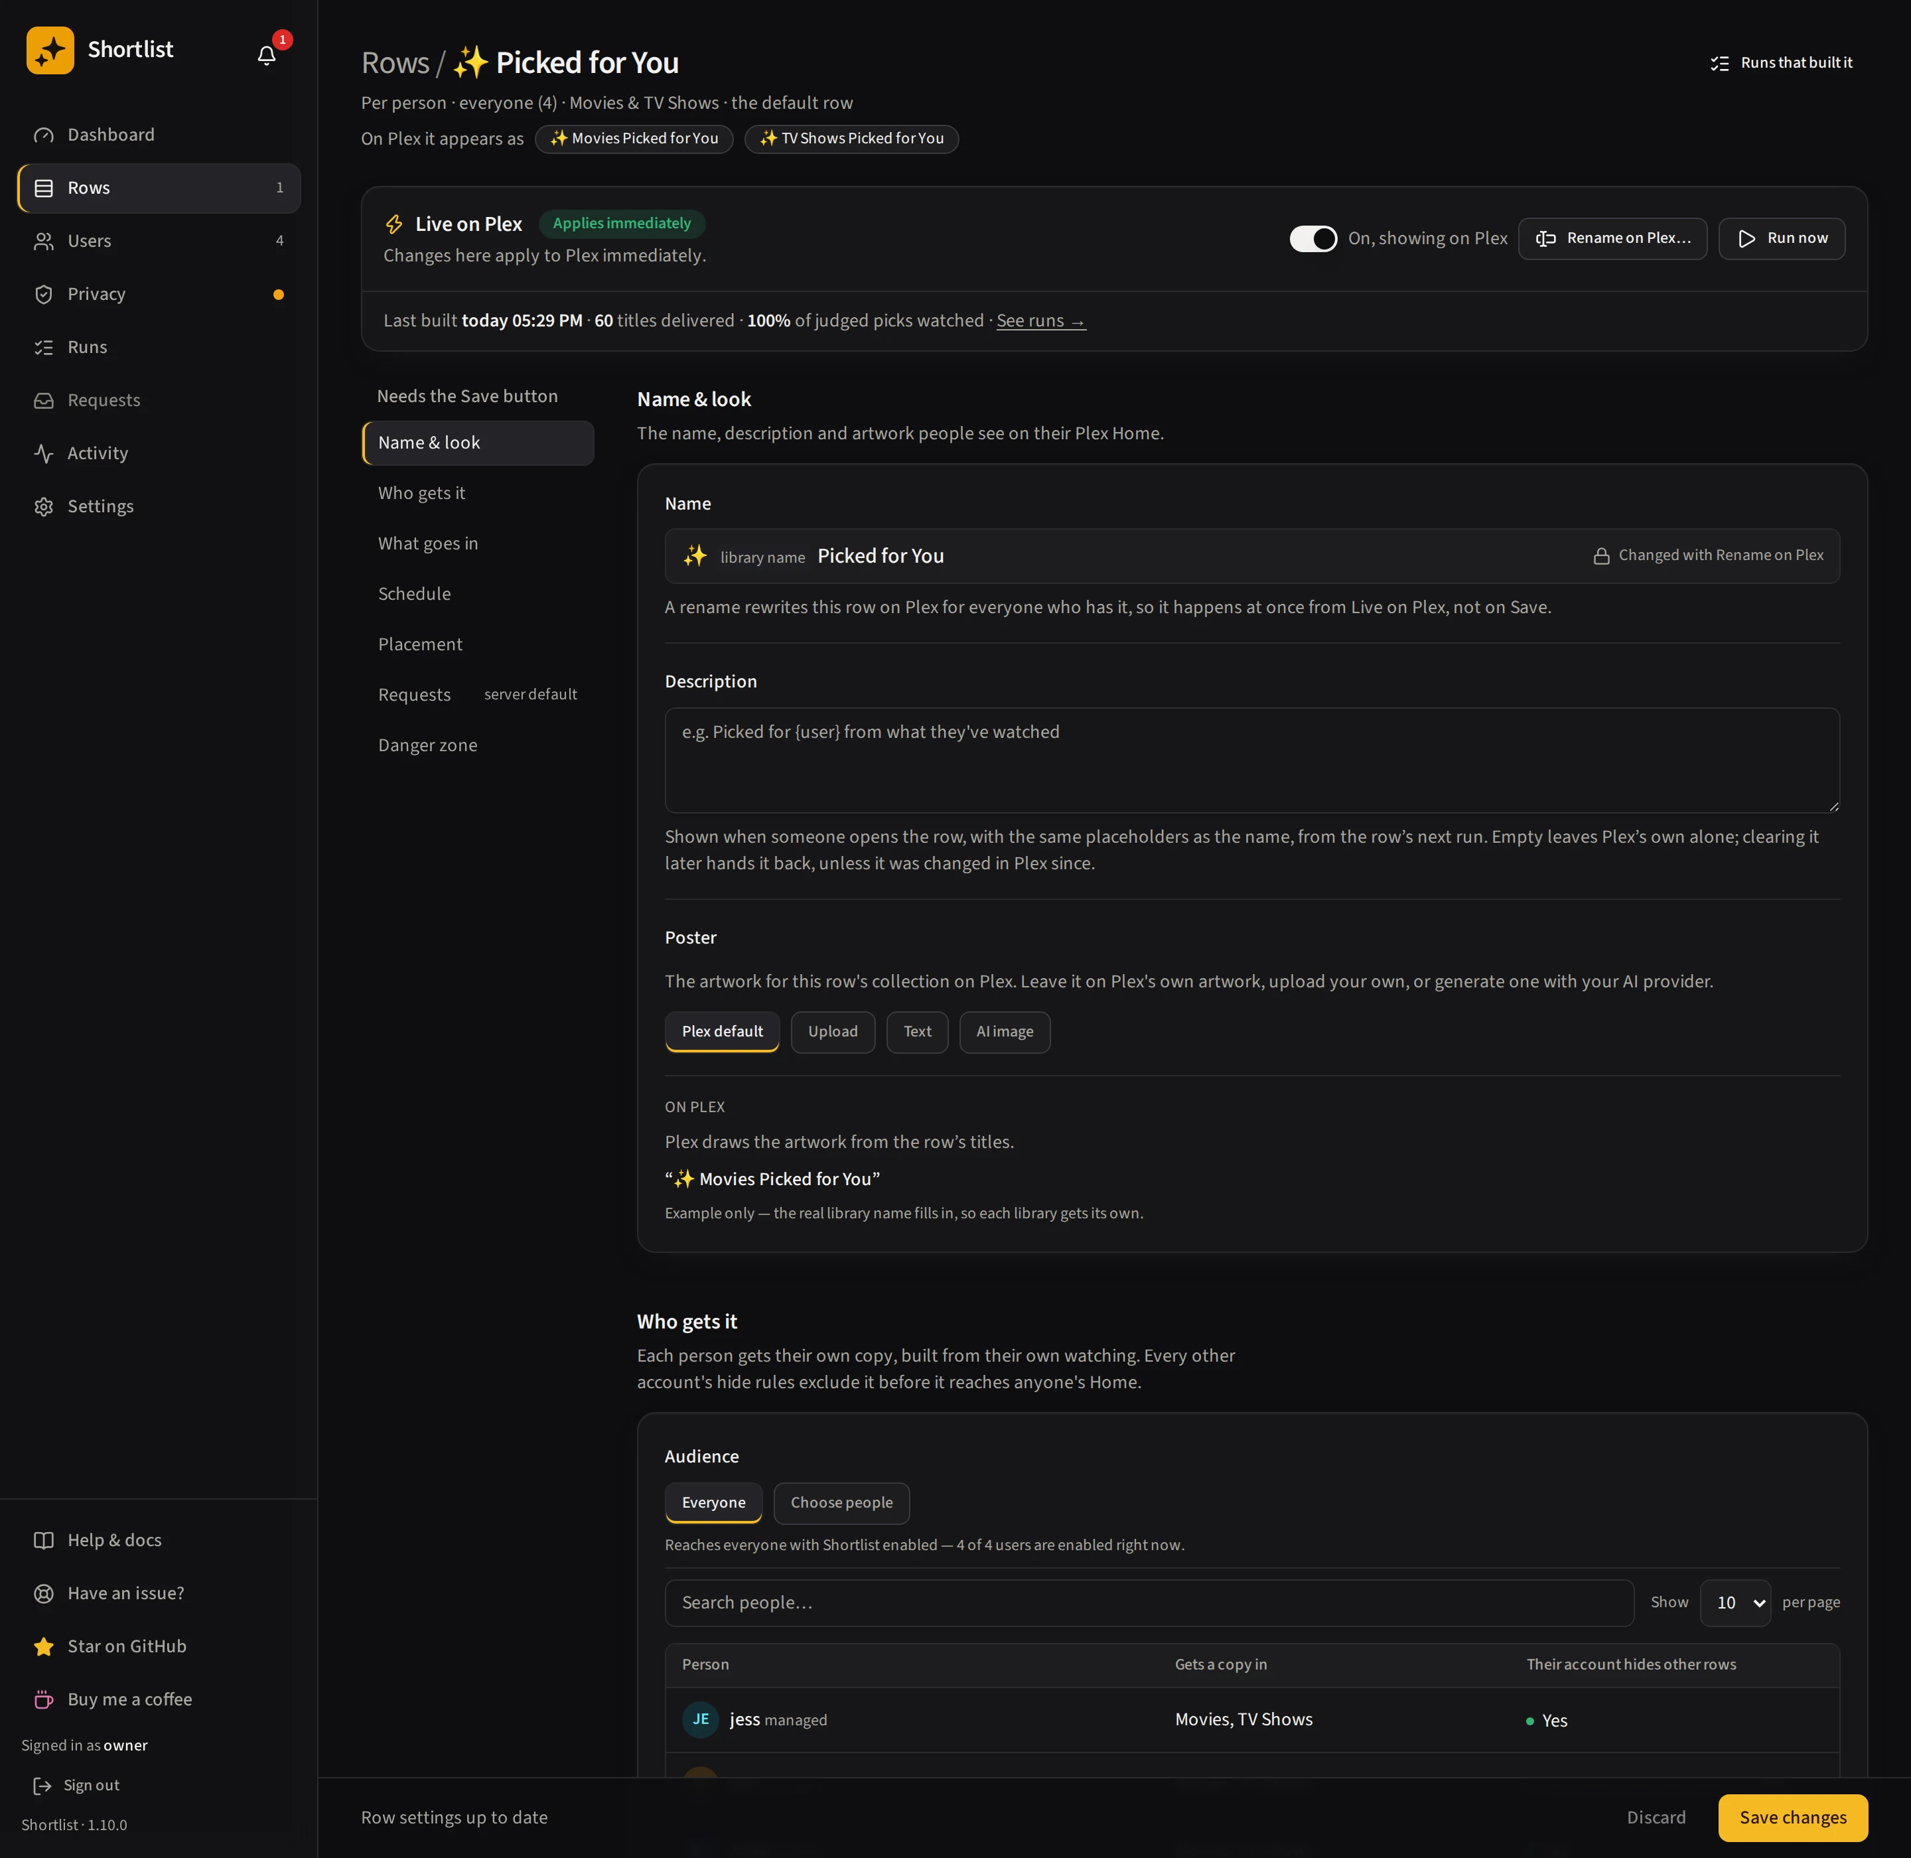
Task: Click the Movies Picked for You chip
Action: pyautogui.click(x=634, y=139)
